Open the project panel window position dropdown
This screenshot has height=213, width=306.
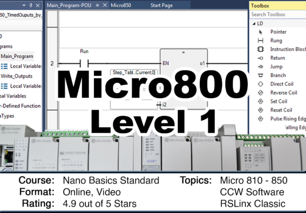click(x=31, y=5)
